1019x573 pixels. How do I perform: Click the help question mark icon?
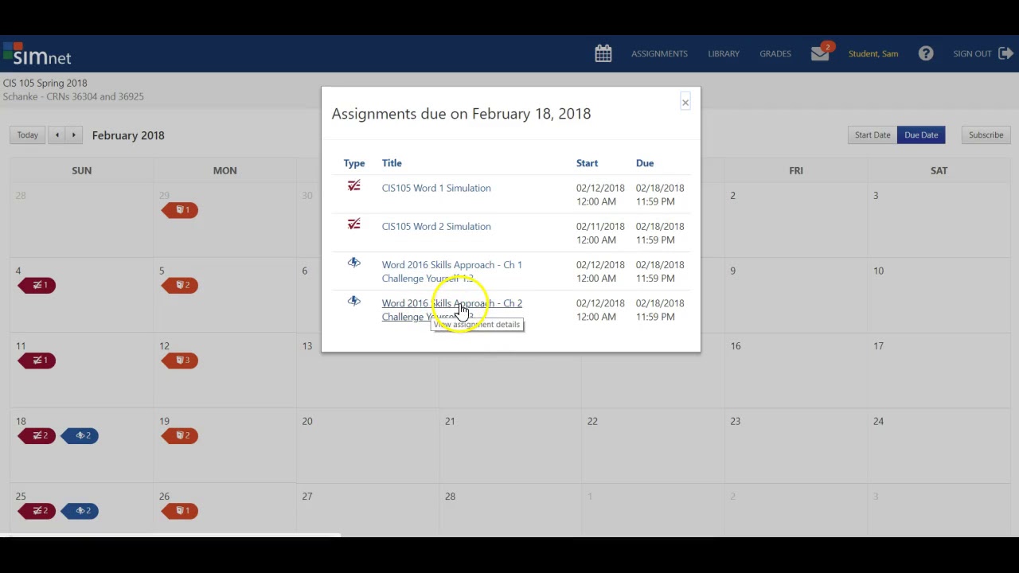tap(926, 53)
